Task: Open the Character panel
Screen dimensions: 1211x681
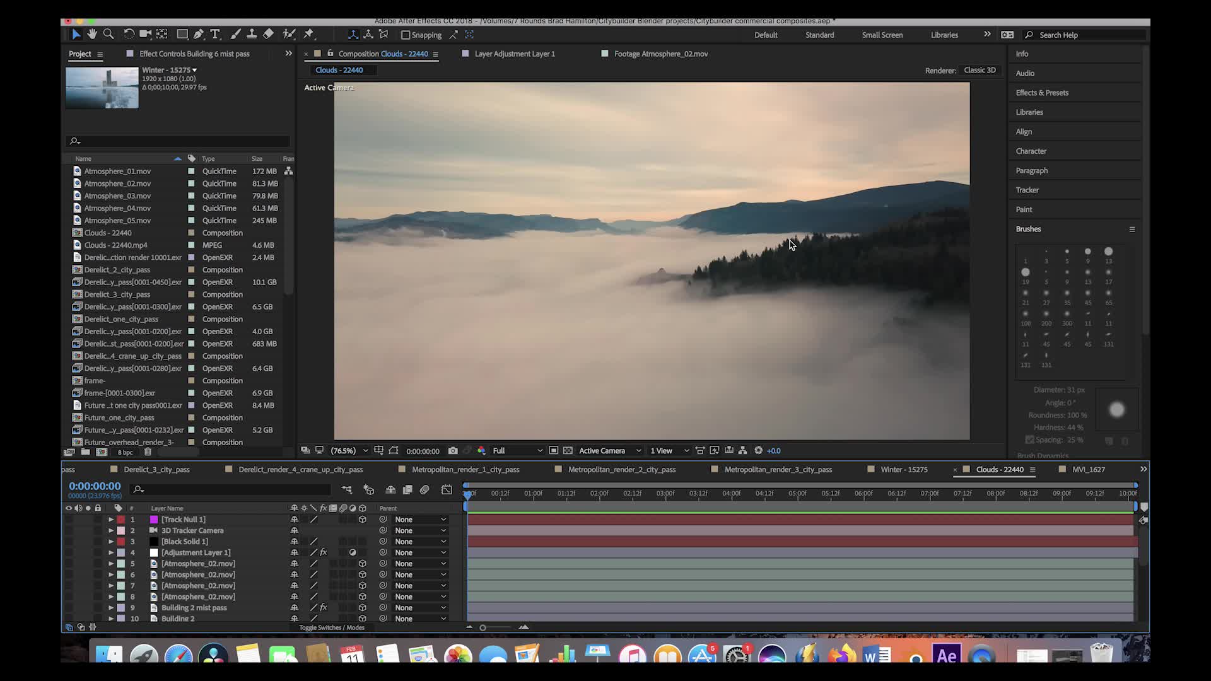Action: coord(1031,151)
